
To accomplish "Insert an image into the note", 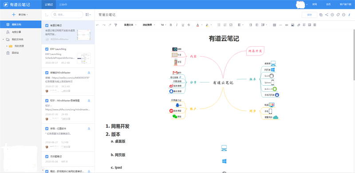I will [292, 25].
